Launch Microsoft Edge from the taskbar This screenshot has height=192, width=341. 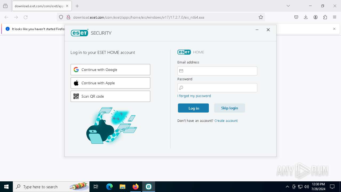point(109,187)
